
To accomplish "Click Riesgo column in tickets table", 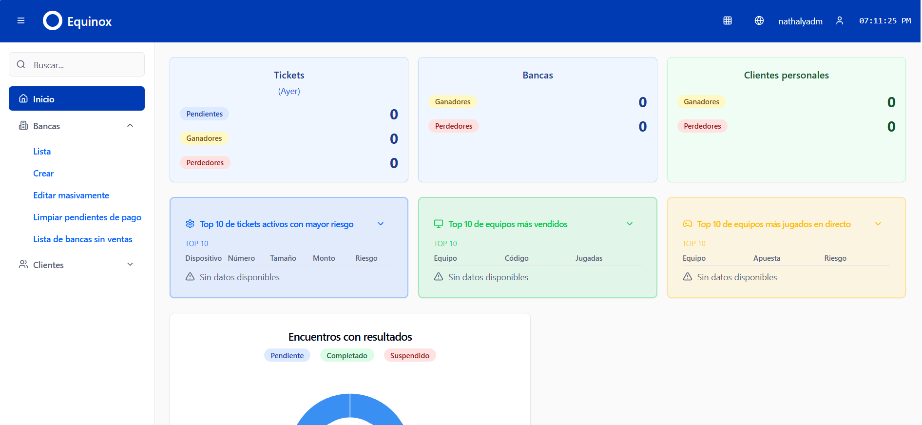I will [x=366, y=258].
